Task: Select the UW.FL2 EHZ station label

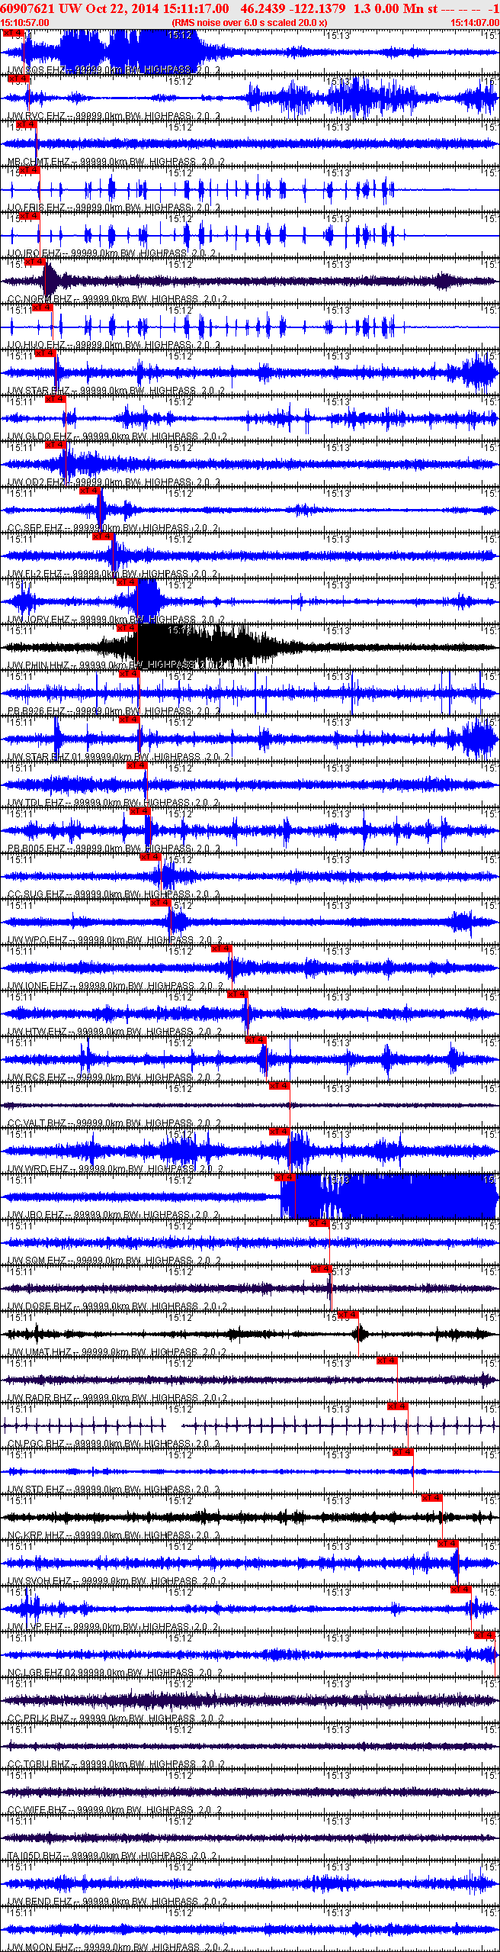Action: point(113,574)
